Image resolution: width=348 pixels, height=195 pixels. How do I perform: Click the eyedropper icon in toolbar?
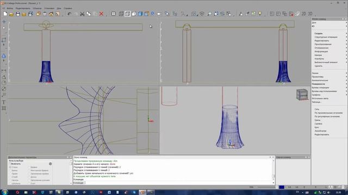247,14
